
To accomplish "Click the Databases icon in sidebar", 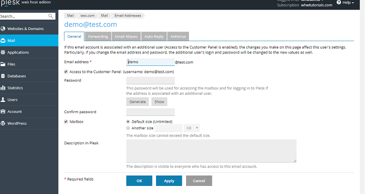I will pyautogui.click(x=3, y=76).
